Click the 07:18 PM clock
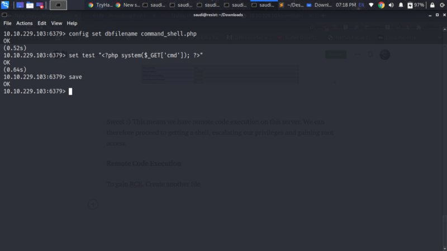 point(345,5)
